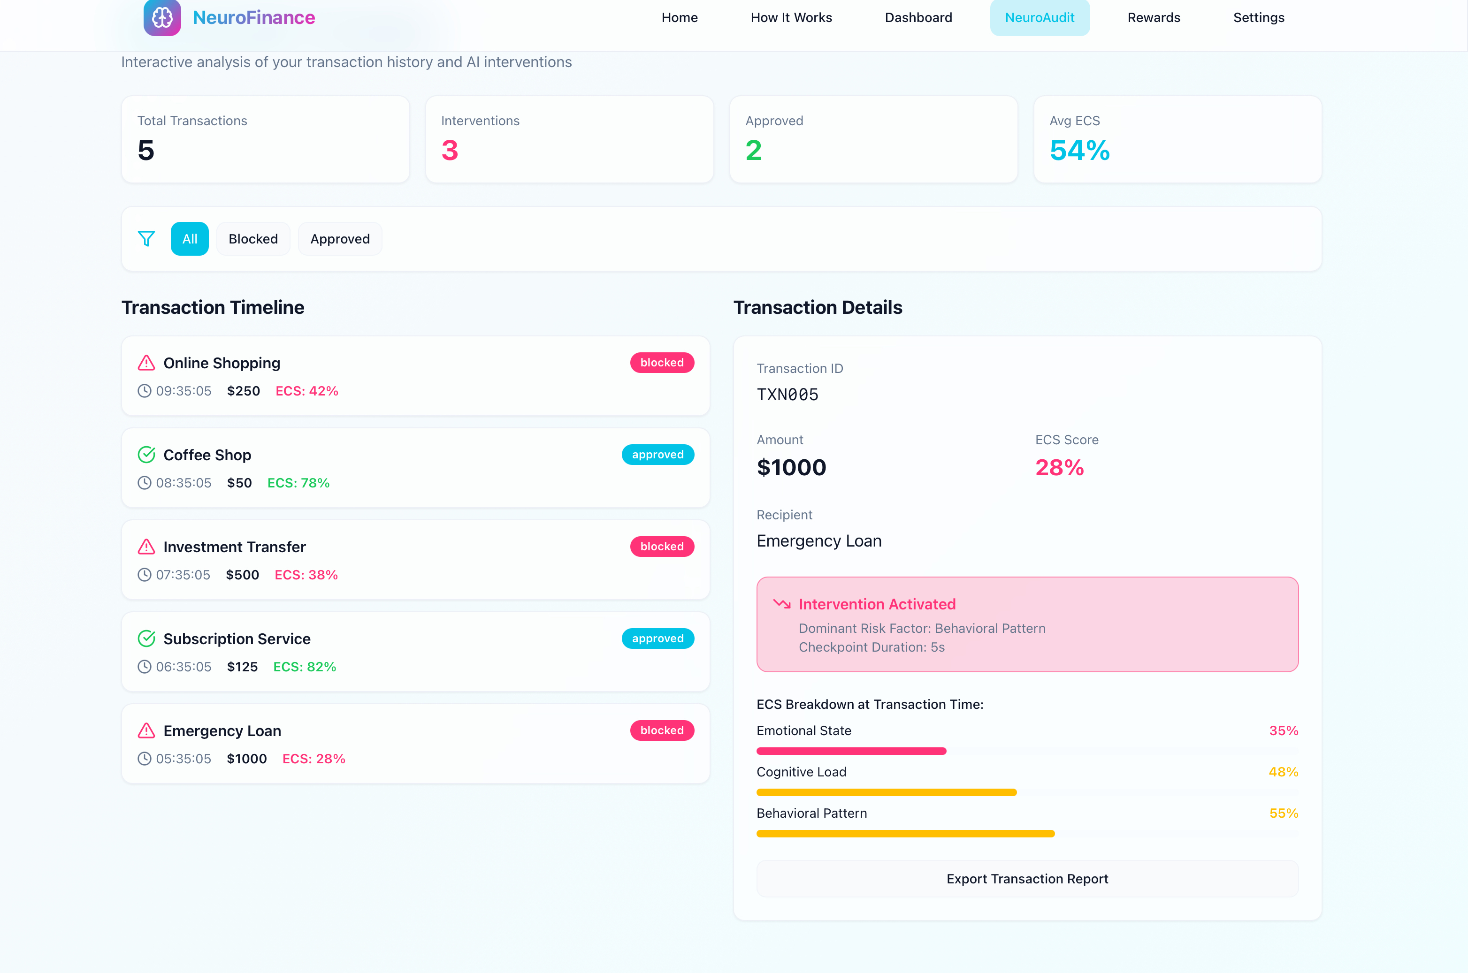Open the Dashboard nav tab
The height and width of the screenshot is (973, 1468).
(918, 17)
